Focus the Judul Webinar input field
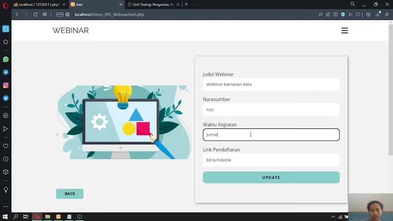The image size is (393, 221). coord(271,84)
